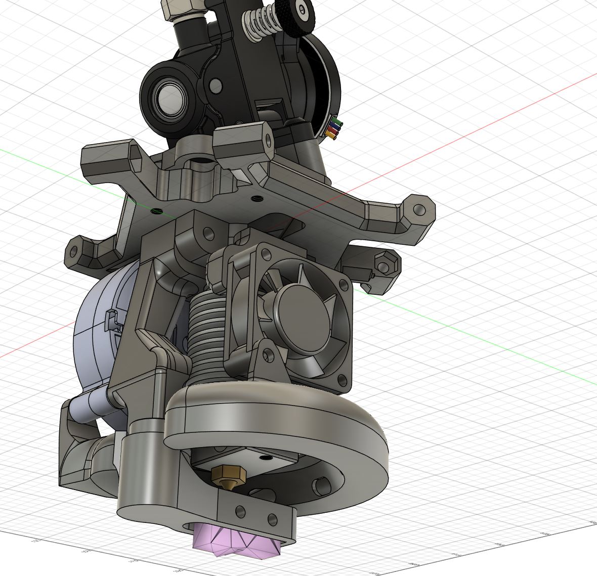The width and height of the screenshot is (597, 576).
Task: Click the finned hotend heatsink
Action: (207, 337)
